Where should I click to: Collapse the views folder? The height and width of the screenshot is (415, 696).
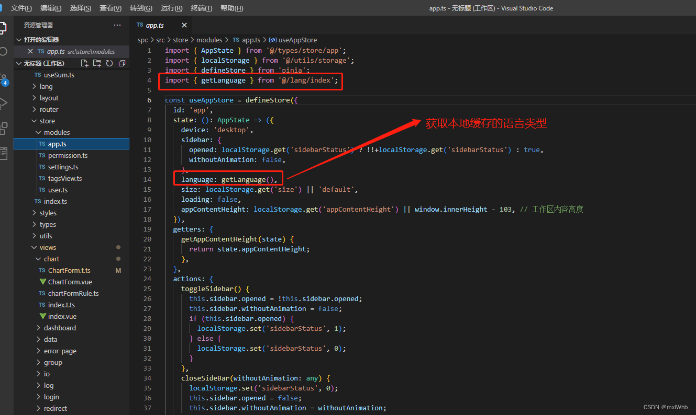71,247
